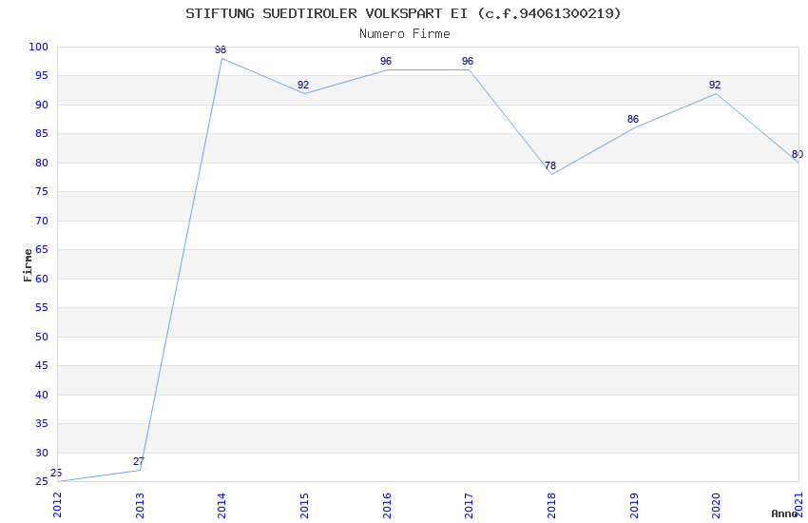Click x-axis year label 2012
The image size is (808, 523).
tap(57, 505)
